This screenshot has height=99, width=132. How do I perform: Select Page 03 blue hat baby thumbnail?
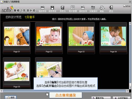coord(81,36)
